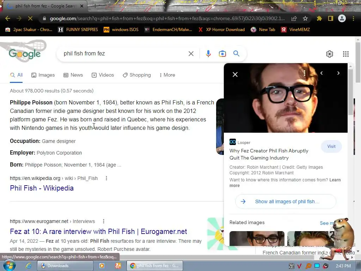Open the Fez at 10 Eurogamer interview
Viewport: 361px width, 271px height.
[x=98, y=231]
